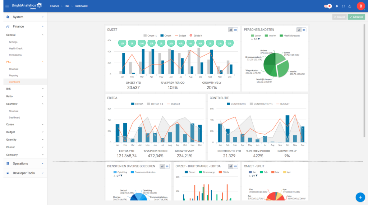Switch OMZET panel to table view icon

tap(235, 30)
